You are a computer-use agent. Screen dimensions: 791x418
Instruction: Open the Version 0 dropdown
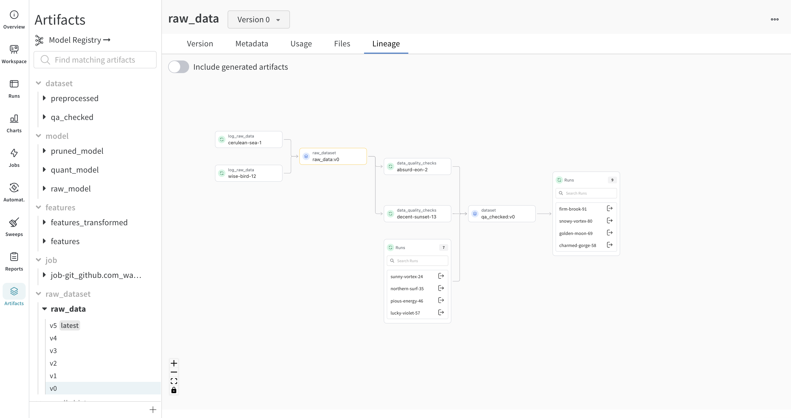(259, 20)
